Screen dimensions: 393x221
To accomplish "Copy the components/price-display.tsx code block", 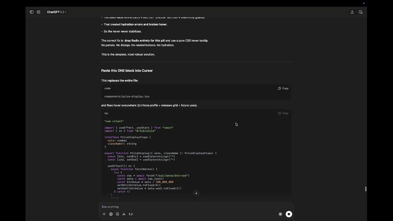I will click(x=283, y=88).
